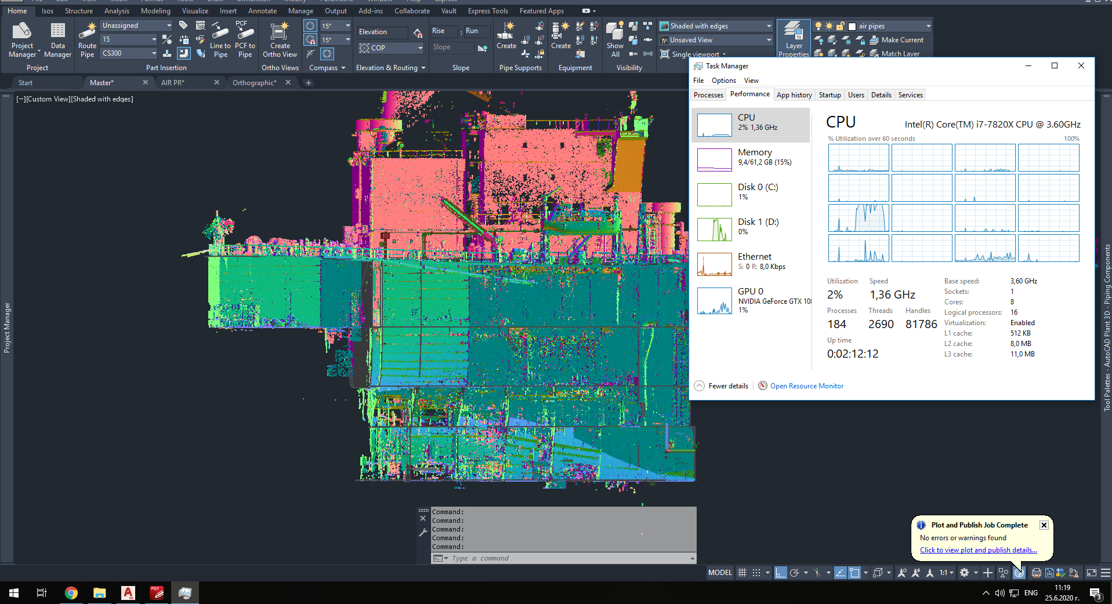This screenshot has width=1112, height=604.
Task: Toggle ortho mode in status bar
Action: (780, 573)
